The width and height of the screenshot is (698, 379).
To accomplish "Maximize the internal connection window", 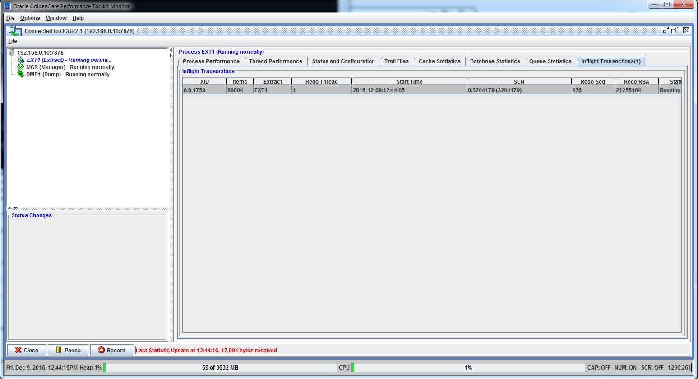I will [x=675, y=30].
